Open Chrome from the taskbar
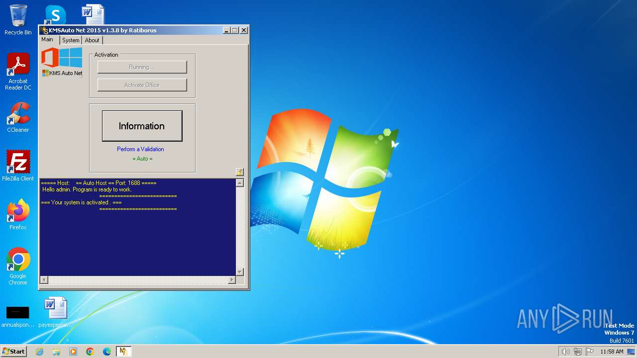This screenshot has width=637, height=358. click(90, 352)
